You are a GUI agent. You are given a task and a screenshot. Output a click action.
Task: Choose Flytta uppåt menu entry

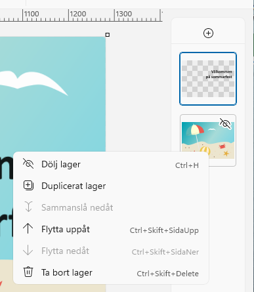(x=111, y=230)
